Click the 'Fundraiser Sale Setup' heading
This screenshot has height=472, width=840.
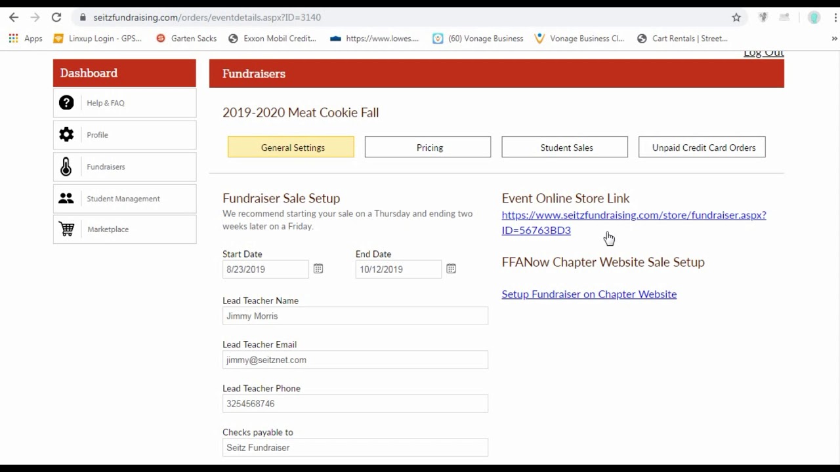[x=281, y=198]
